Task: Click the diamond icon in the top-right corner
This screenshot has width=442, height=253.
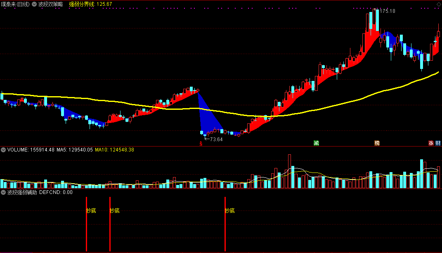Action: point(439,4)
